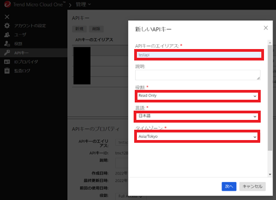This screenshot has height=200, width=276.
Task: Click the dialog vertical scrollbar thumb
Action: (x=270, y=98)
